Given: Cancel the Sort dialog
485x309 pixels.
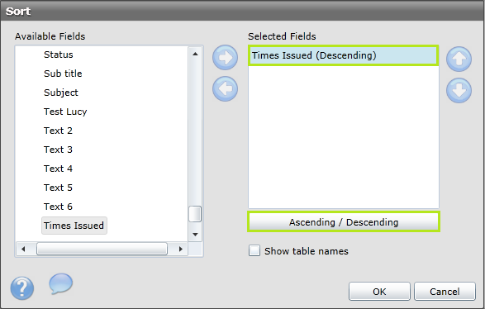Looking at the screenshot, I should pyautogui.click(x=445, y=292).
